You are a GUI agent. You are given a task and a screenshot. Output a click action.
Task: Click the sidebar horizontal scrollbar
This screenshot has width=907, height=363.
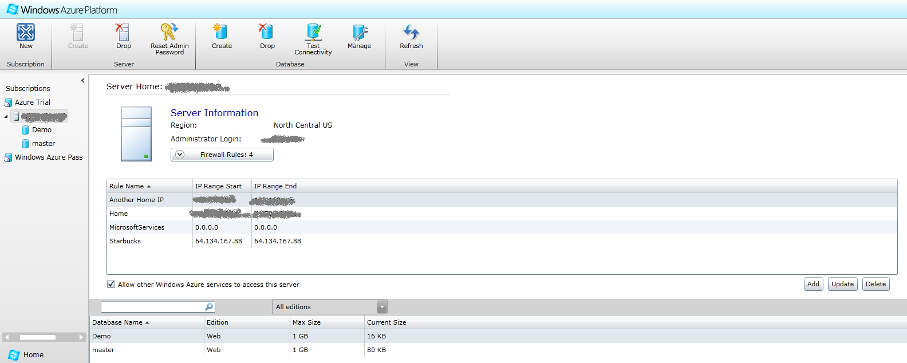point(38,337)
